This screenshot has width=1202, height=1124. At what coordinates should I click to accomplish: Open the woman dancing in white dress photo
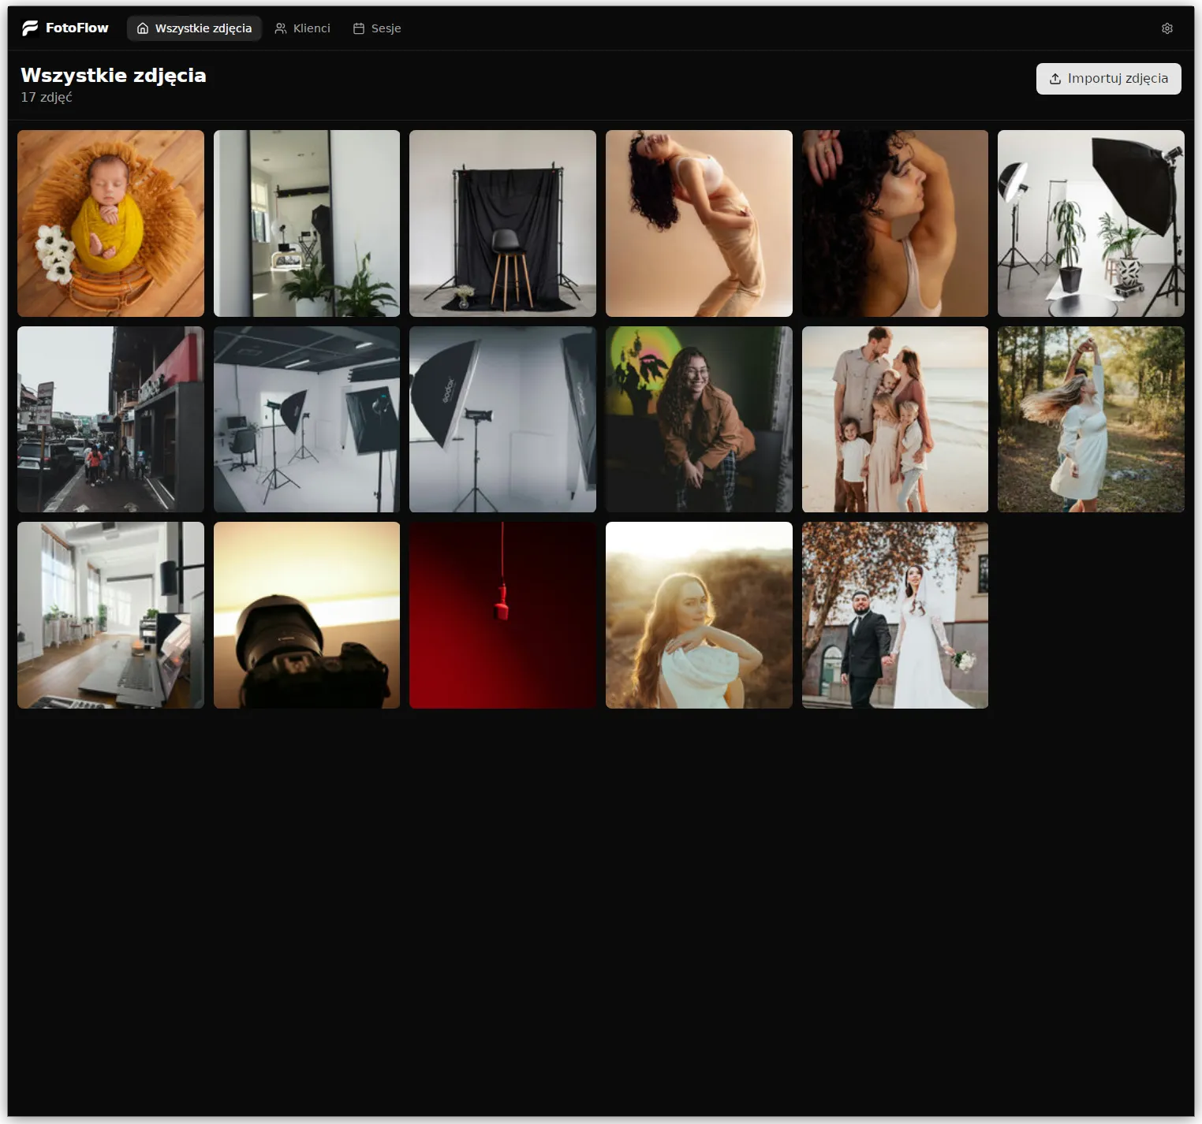(x=1091, y=419)
